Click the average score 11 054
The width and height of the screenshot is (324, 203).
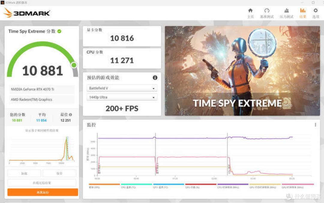point(41,120)
